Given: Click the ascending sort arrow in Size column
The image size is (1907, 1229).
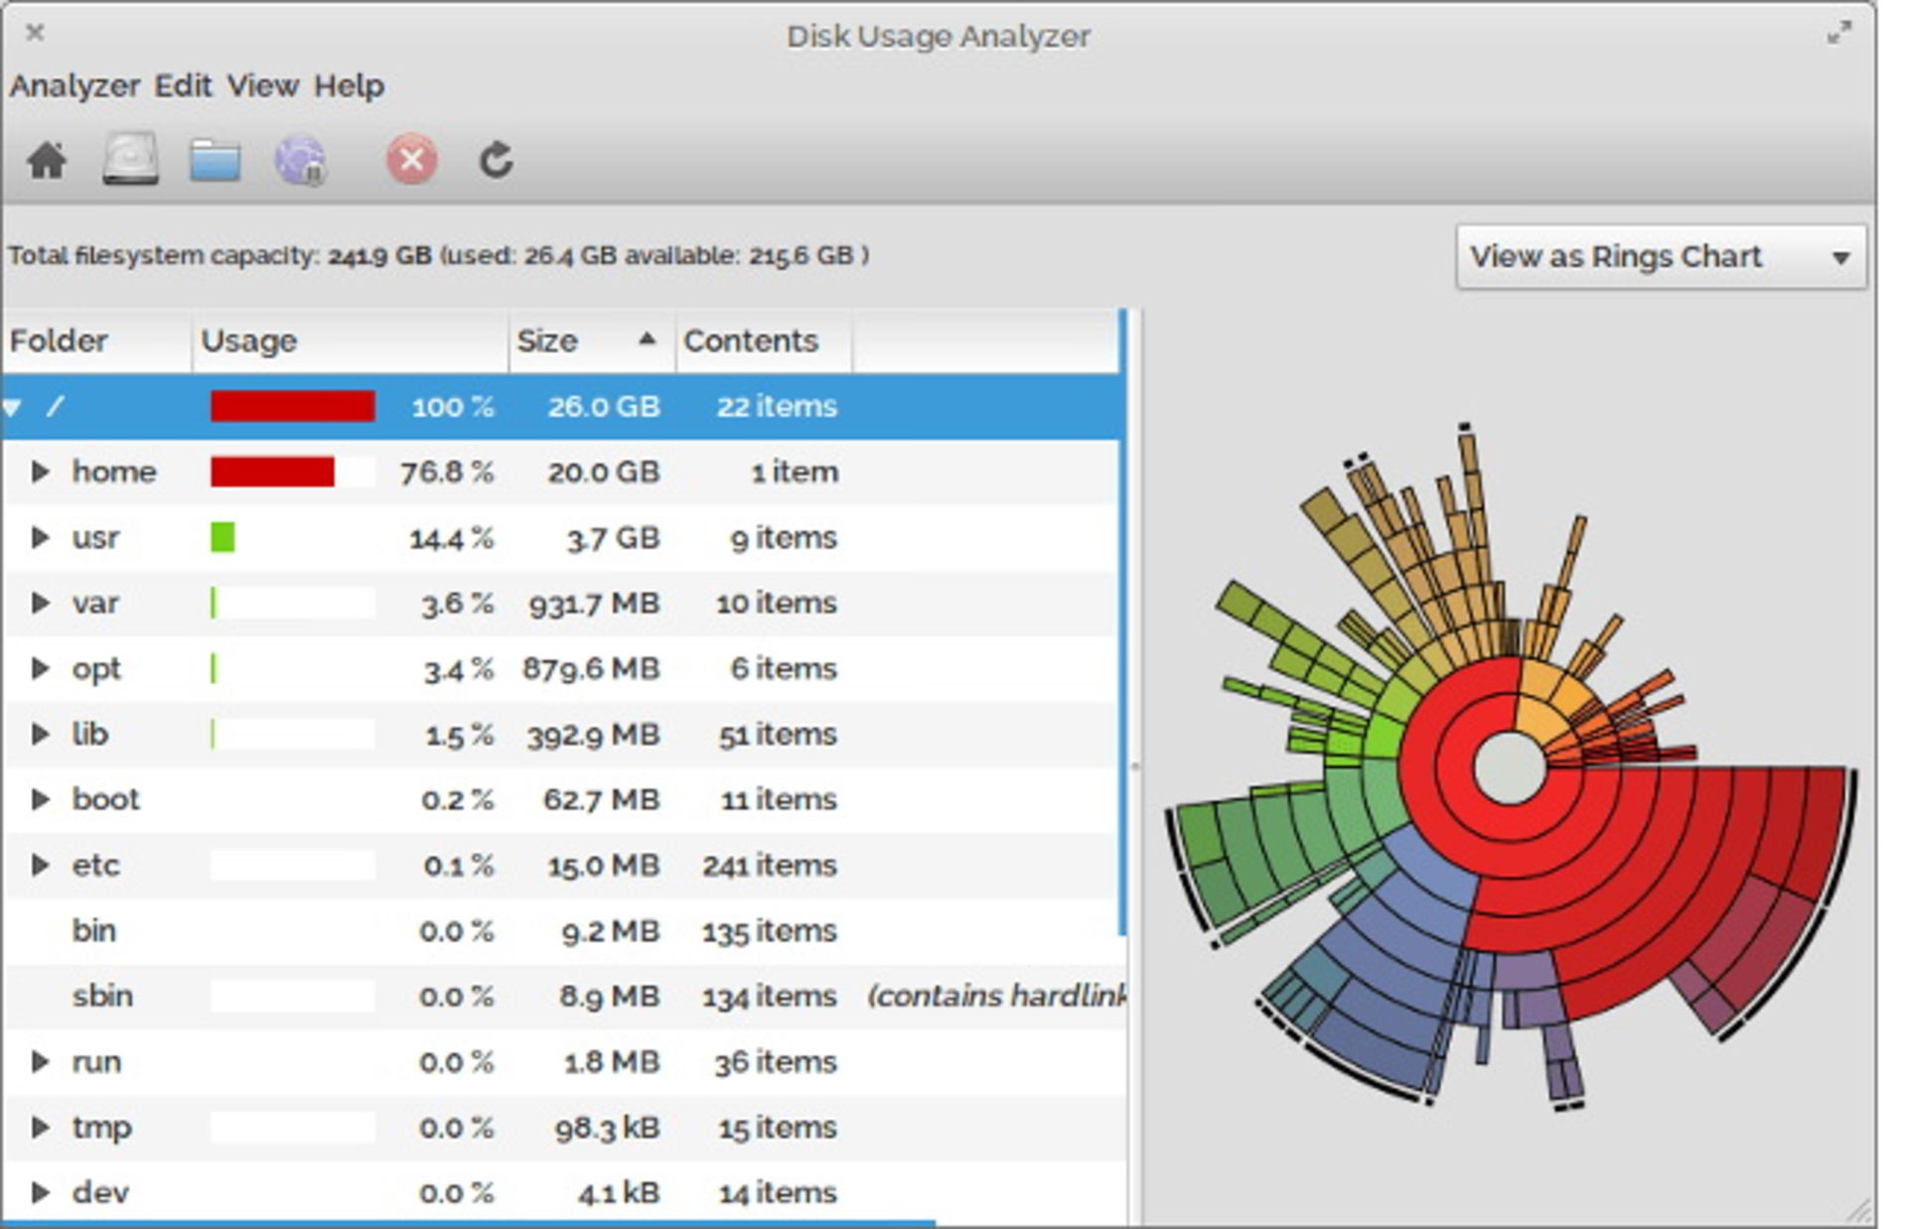Looking at the screenshot, I should (x=647, y=340).
